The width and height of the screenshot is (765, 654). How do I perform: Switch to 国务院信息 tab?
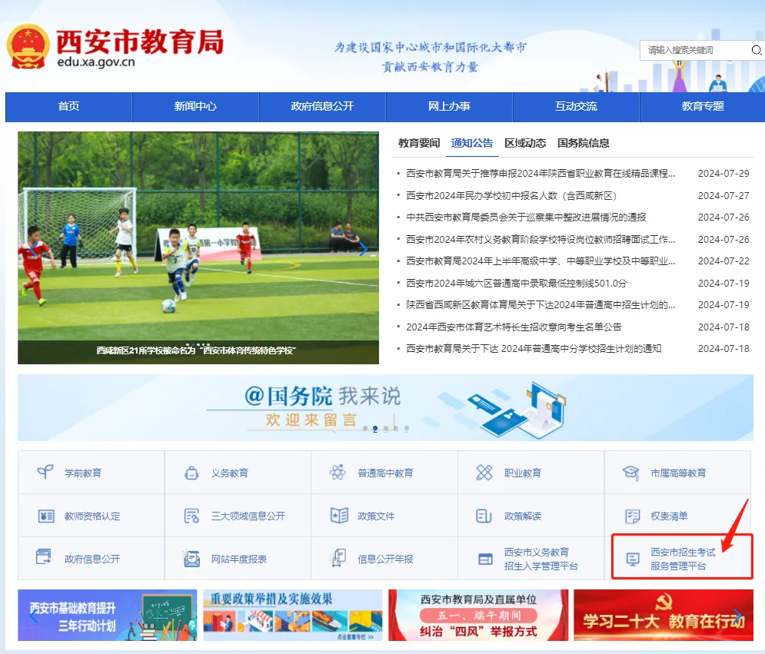[x=584, y=143]
